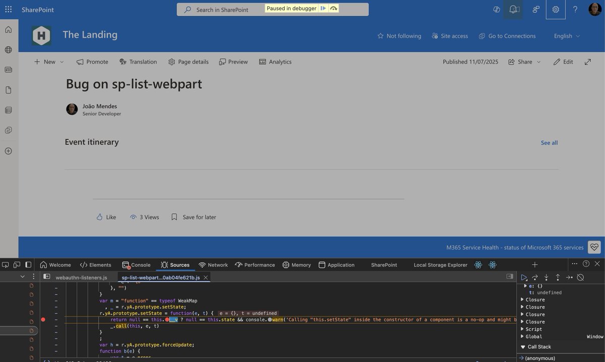Click the create plus icon in app bar
The height and width of the screenshot is (362, 605).
pos(8,151)
